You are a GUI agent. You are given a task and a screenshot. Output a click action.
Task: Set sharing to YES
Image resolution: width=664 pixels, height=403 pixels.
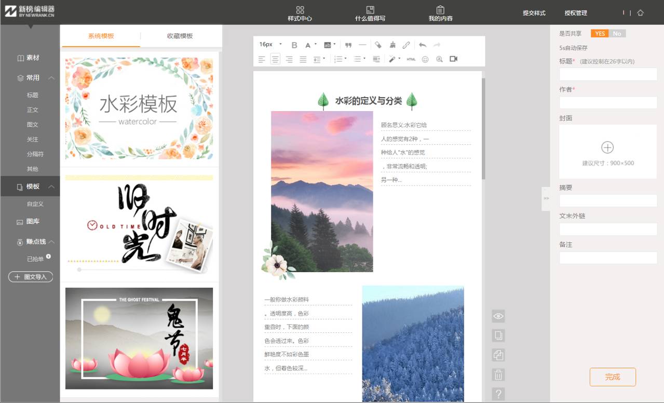(600, 34)
